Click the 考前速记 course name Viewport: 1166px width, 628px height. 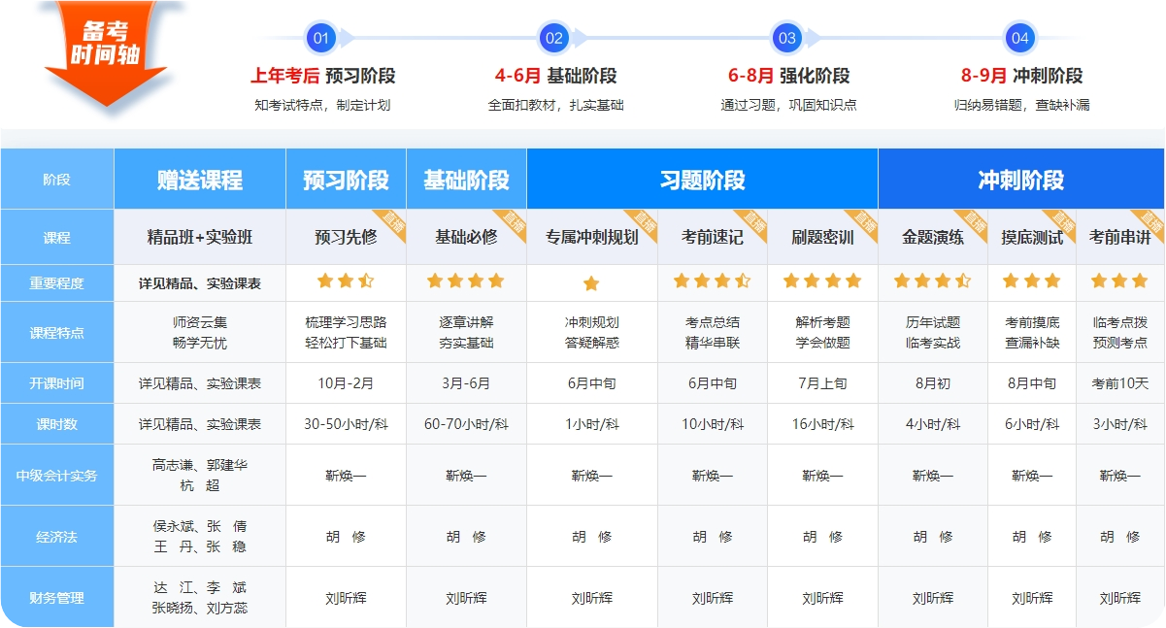712,237
